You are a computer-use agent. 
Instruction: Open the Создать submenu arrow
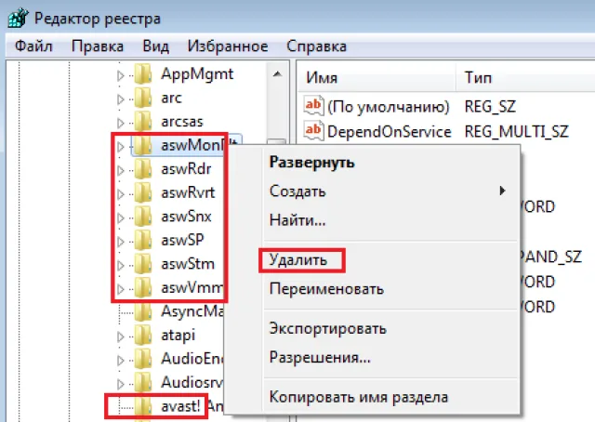tap(502, 191)
